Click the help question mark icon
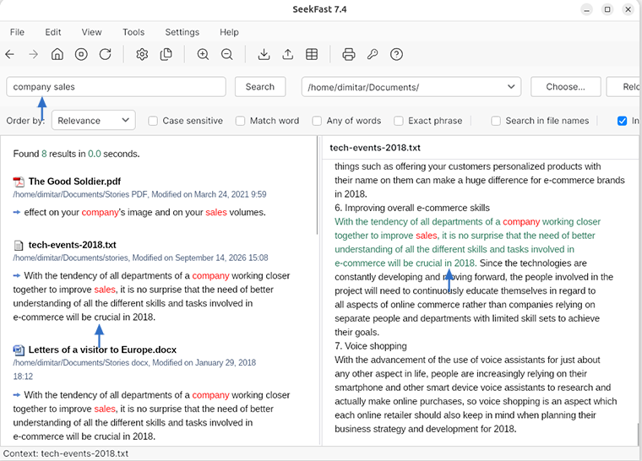This screenshot has width=642, height=461. (396, 54)
